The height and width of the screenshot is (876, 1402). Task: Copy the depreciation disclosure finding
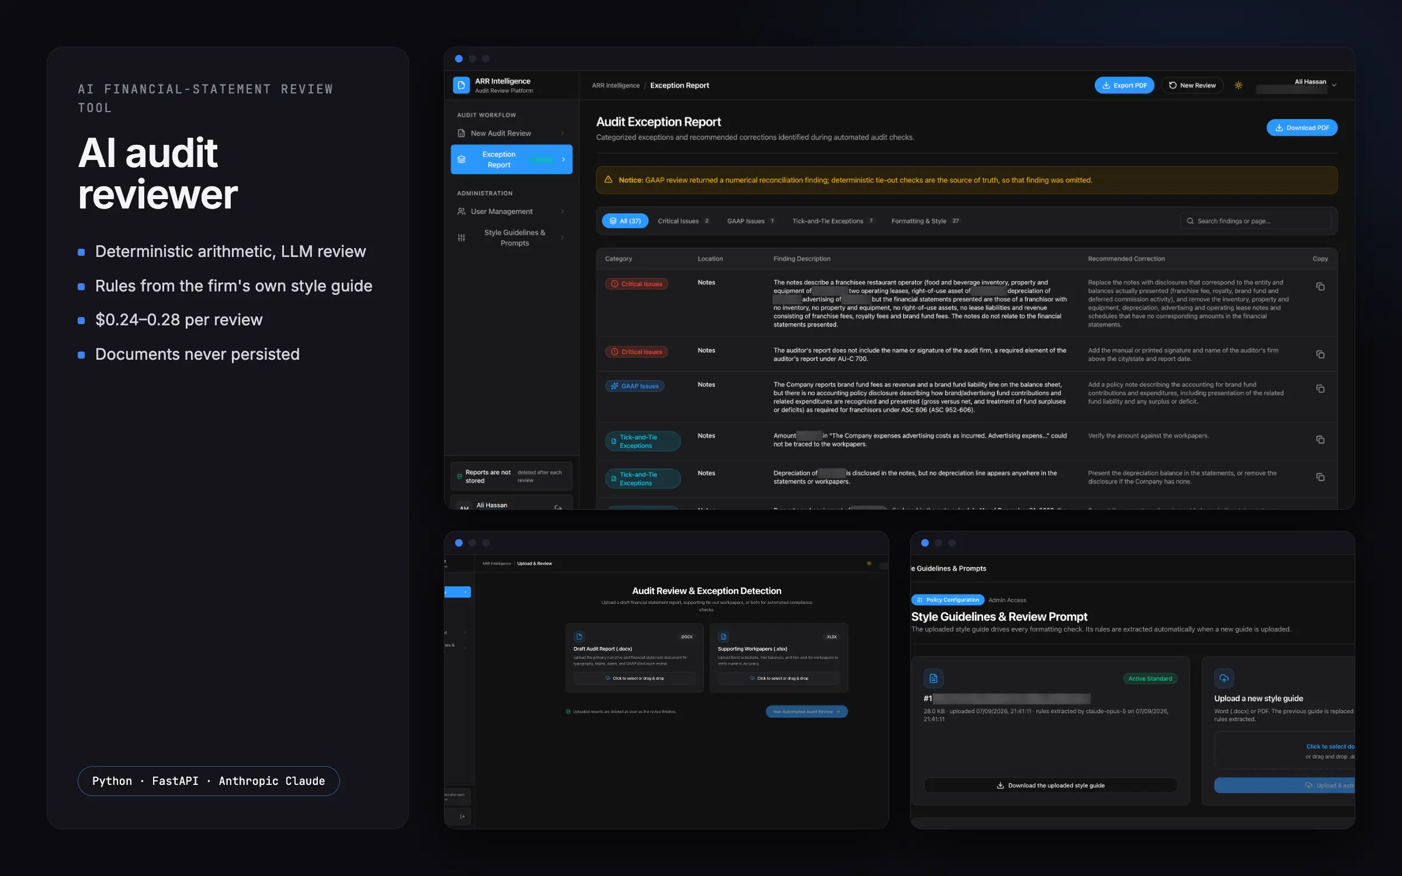click(x=1320, y=477)
